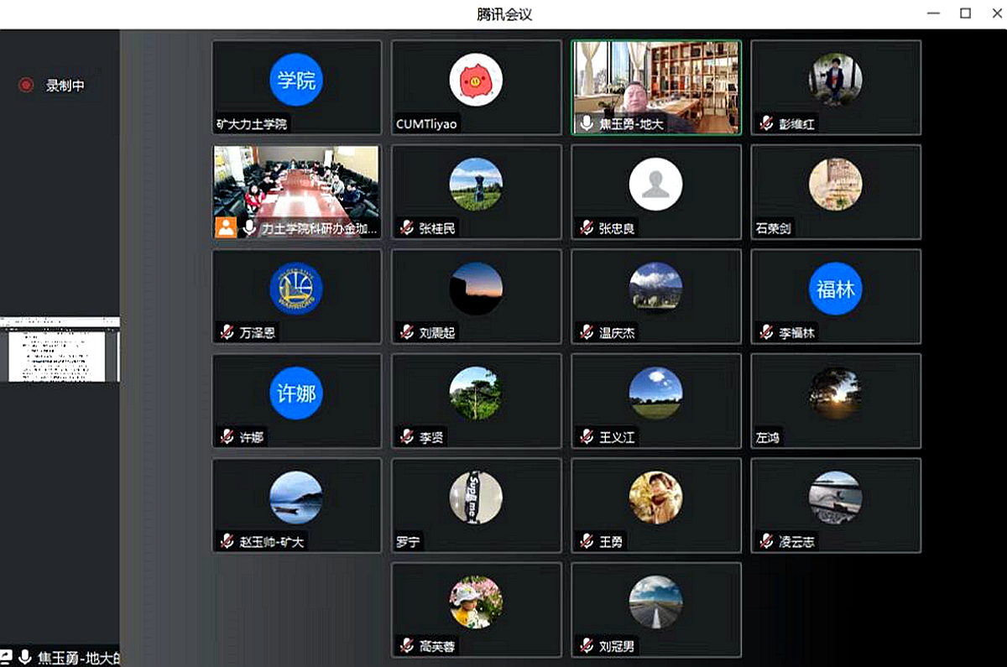Click the 录制中 recording status text
This screenshot has width=1007, height=667.
pos(65,85)
